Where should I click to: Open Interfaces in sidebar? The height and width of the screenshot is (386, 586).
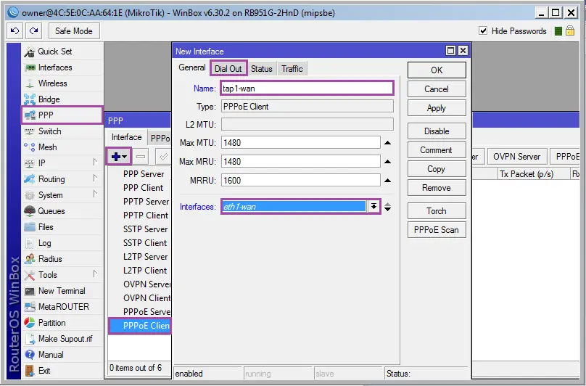pos(62,67)
